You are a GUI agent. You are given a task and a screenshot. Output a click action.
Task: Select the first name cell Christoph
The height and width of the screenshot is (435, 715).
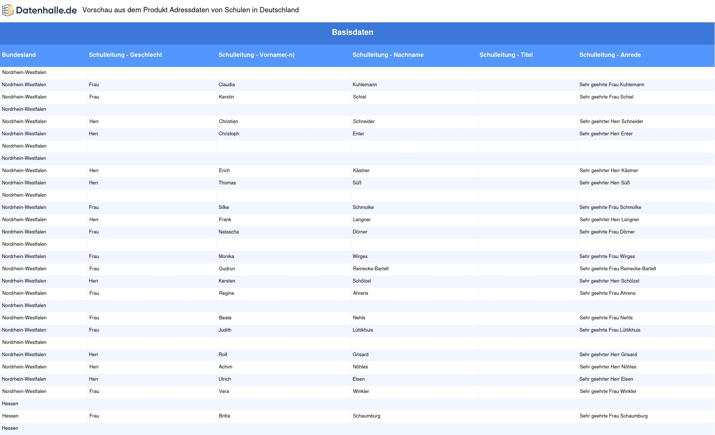point(229,134)
